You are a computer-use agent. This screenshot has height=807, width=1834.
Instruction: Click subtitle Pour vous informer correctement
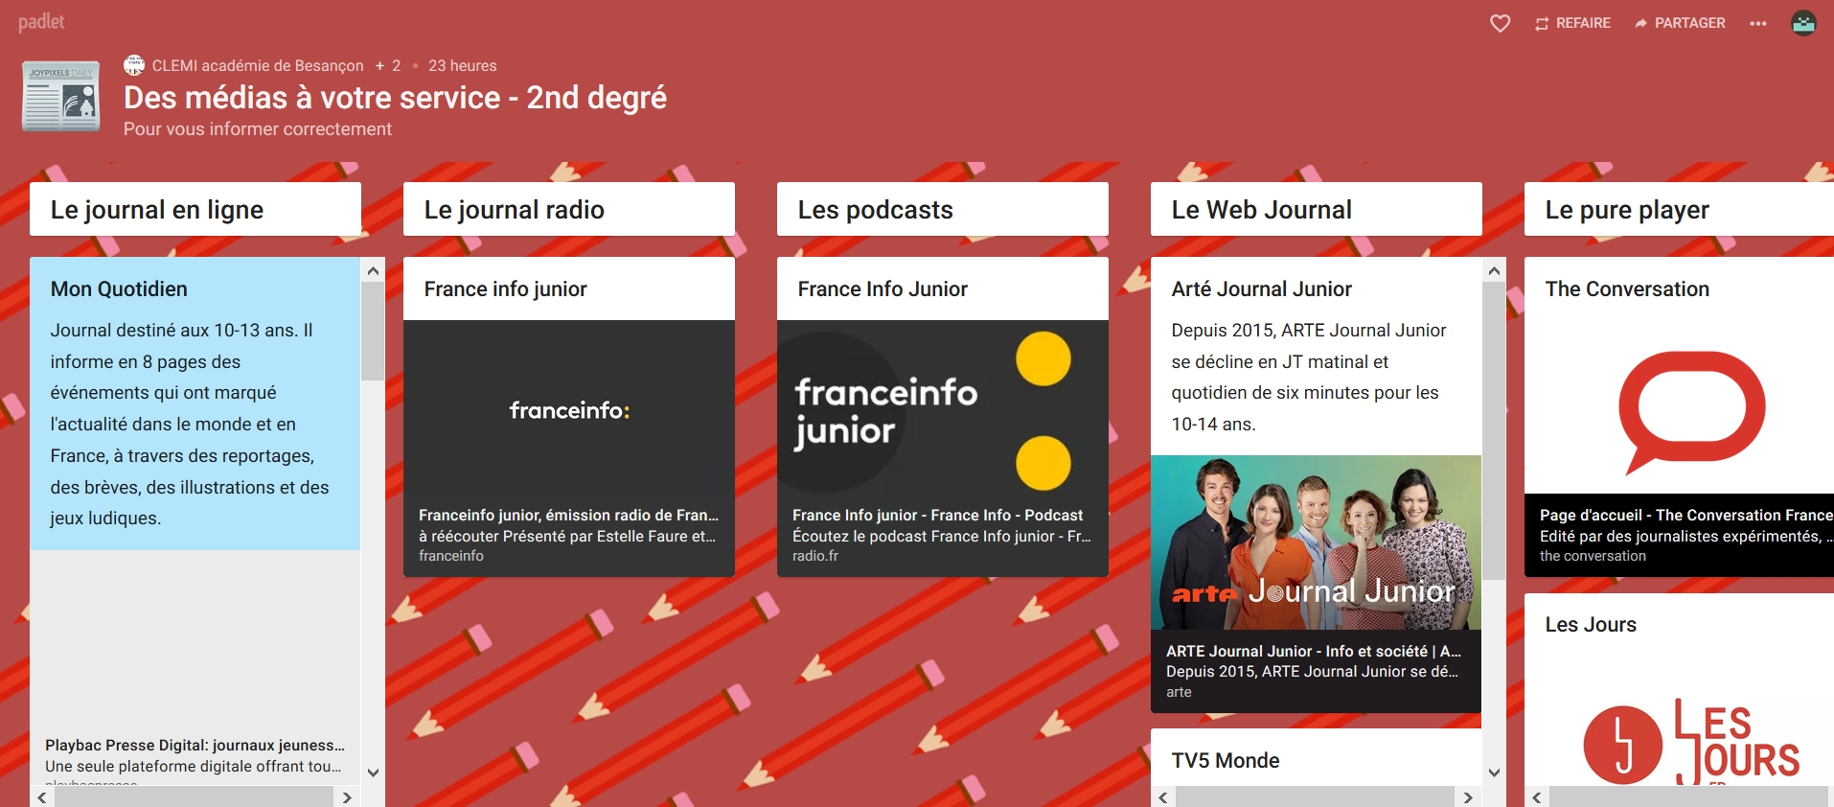point(258,128)
